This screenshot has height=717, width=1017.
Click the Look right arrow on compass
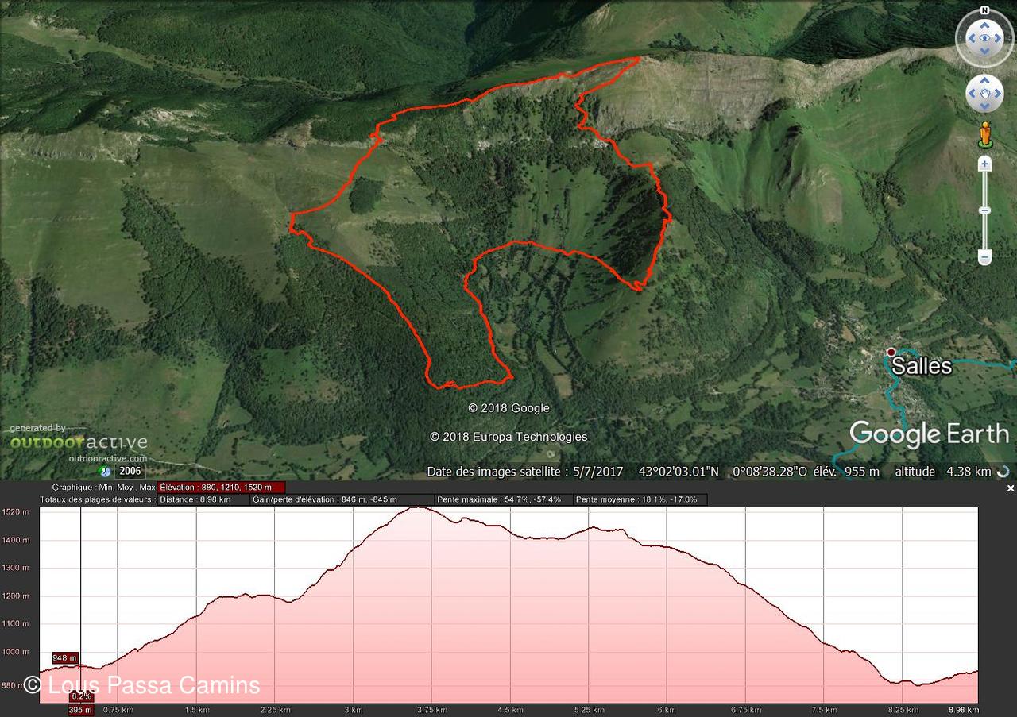[998, 38]
